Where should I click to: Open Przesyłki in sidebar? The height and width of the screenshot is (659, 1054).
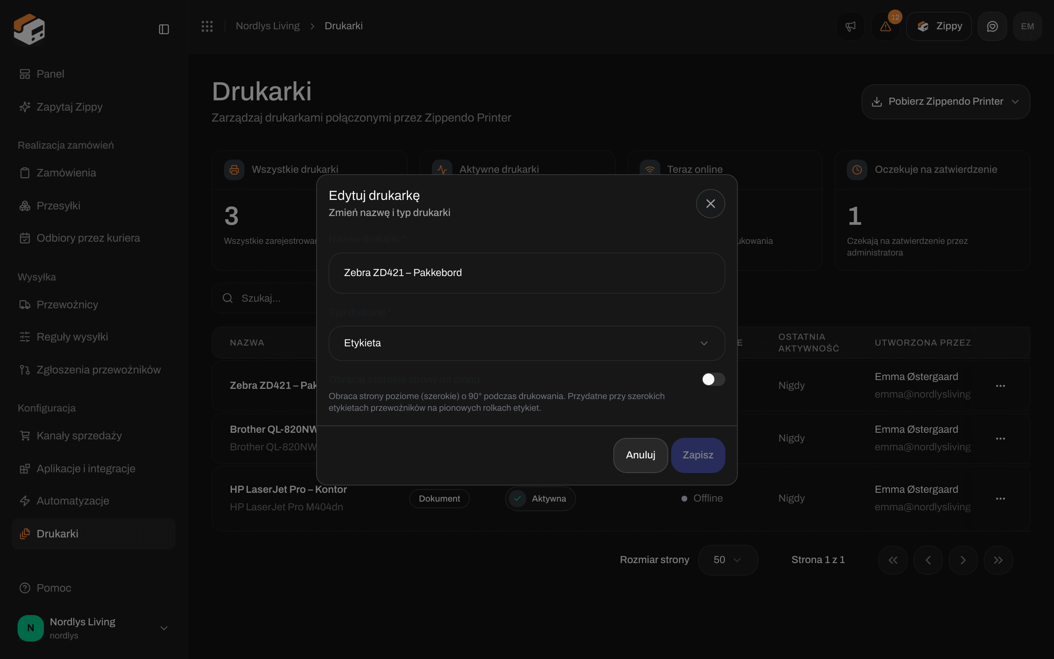94,206
